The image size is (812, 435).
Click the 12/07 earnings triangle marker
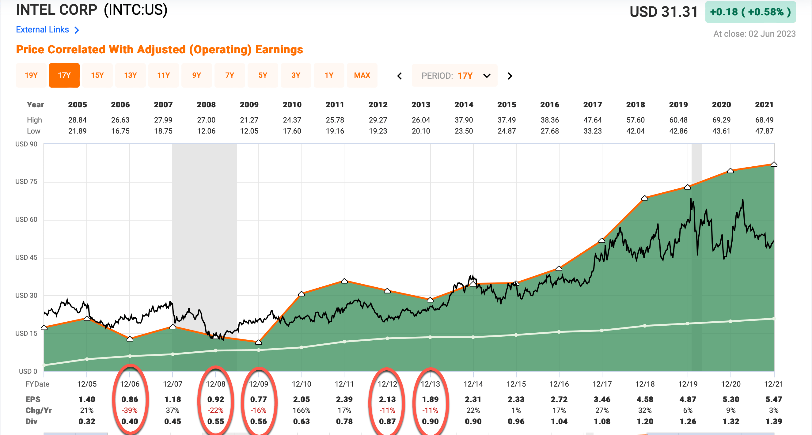(173, 327)
